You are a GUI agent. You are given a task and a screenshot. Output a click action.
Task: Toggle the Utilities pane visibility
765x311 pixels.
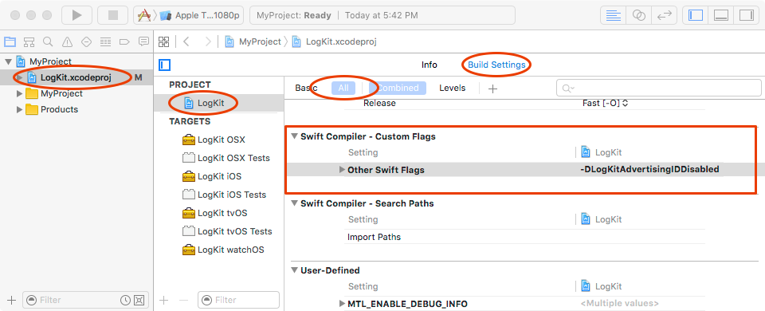[x=747, y=15]
